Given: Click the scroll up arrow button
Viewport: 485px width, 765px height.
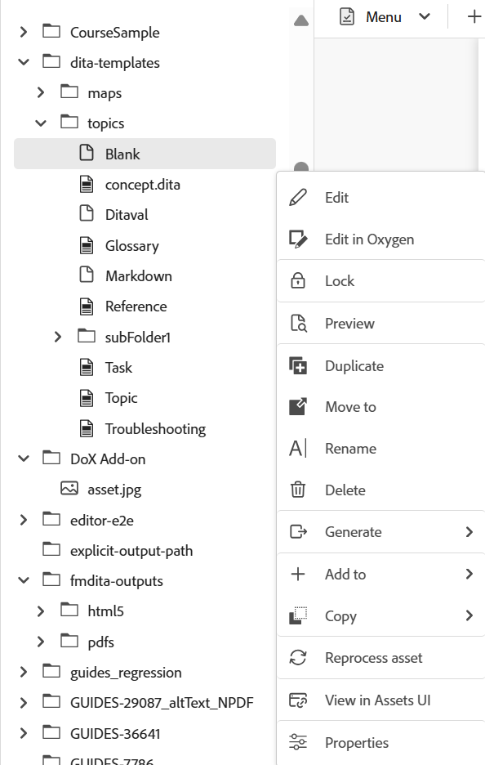Looking at the screenshot, I should point(301,20).
